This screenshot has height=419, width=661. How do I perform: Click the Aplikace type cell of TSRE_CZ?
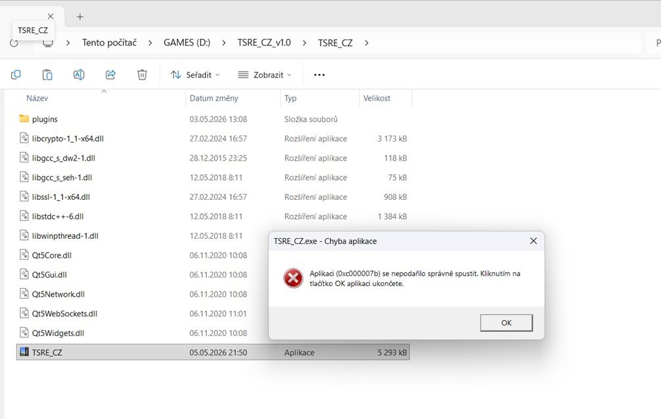click(300, 353)
